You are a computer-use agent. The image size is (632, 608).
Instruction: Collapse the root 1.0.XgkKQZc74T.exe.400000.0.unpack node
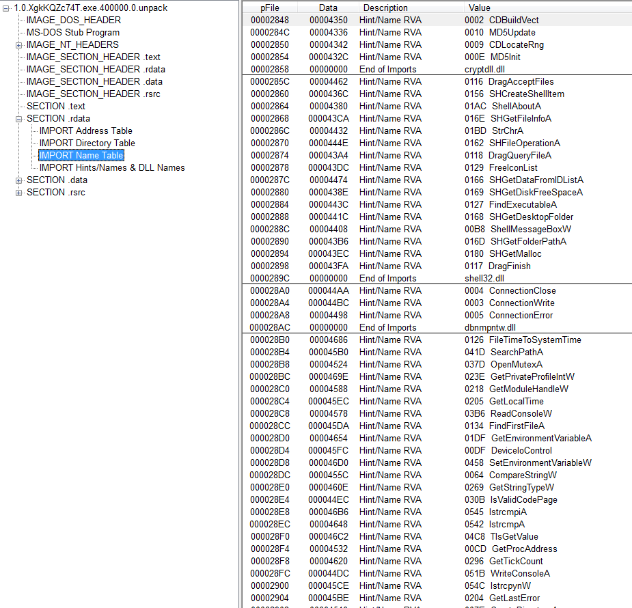(x=6, y=8)
